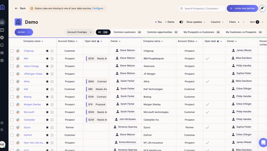
Task: Click the app logo at top of sidebar
Action: click(2, 7)
